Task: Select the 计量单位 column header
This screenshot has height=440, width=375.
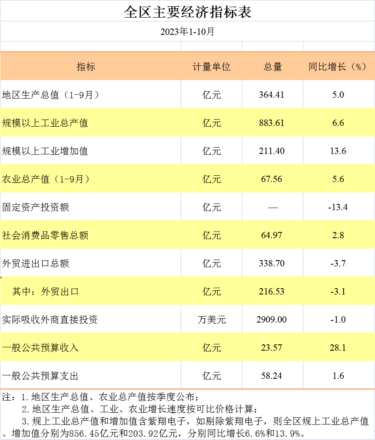Action: [x=212, y=67]
